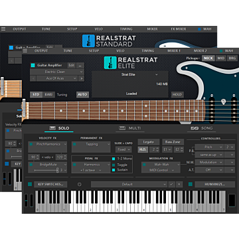239x239 pixels.
Task: Toggle the AUTO button
Action: pos(82,94)
